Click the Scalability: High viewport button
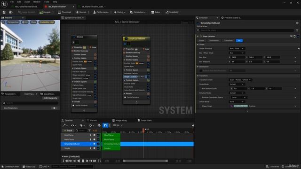This screenshot has height=169, width=301. [47, 22]
